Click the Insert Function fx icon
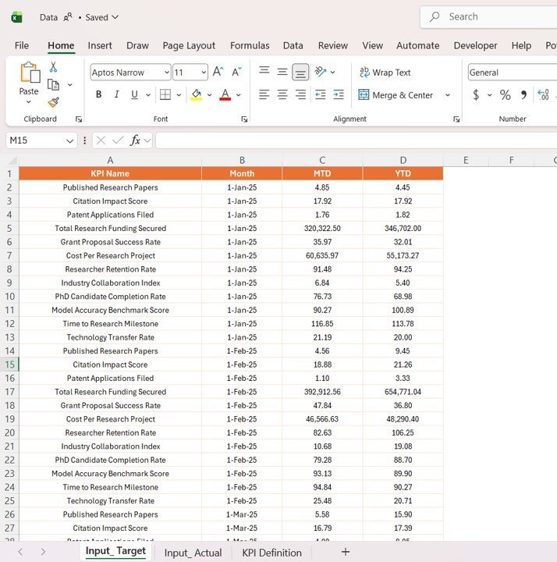Image resolution: width=557 pixels, height=562 pixels. point(135,140)
